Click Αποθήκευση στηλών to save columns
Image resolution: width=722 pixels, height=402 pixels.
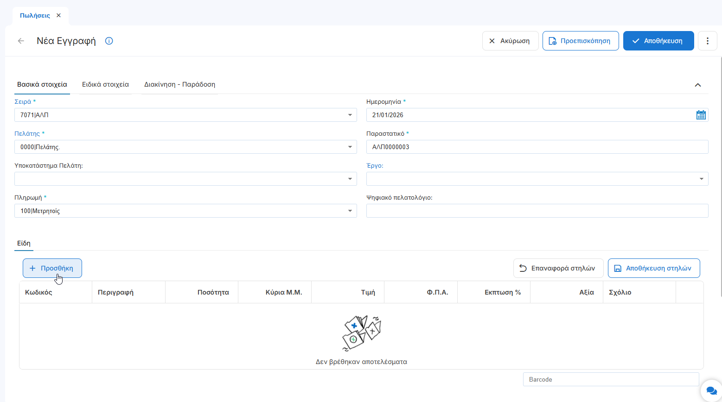(653, 268)
